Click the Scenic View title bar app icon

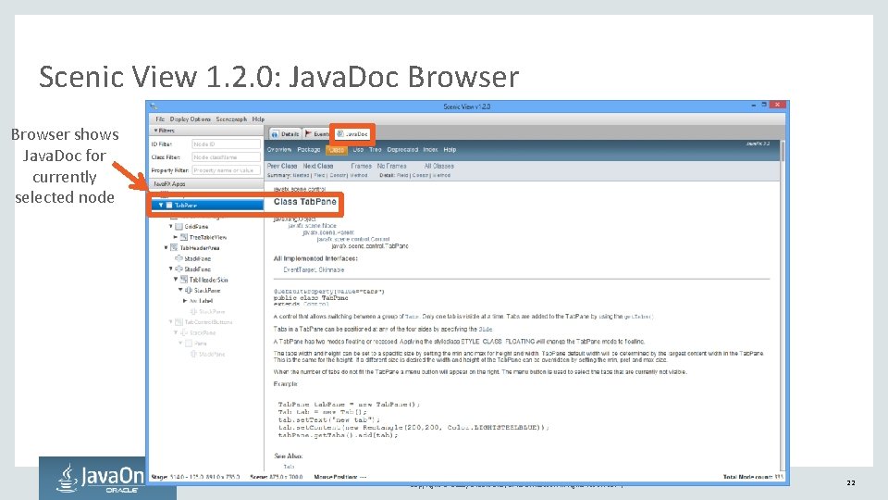(x=154, y=106)
